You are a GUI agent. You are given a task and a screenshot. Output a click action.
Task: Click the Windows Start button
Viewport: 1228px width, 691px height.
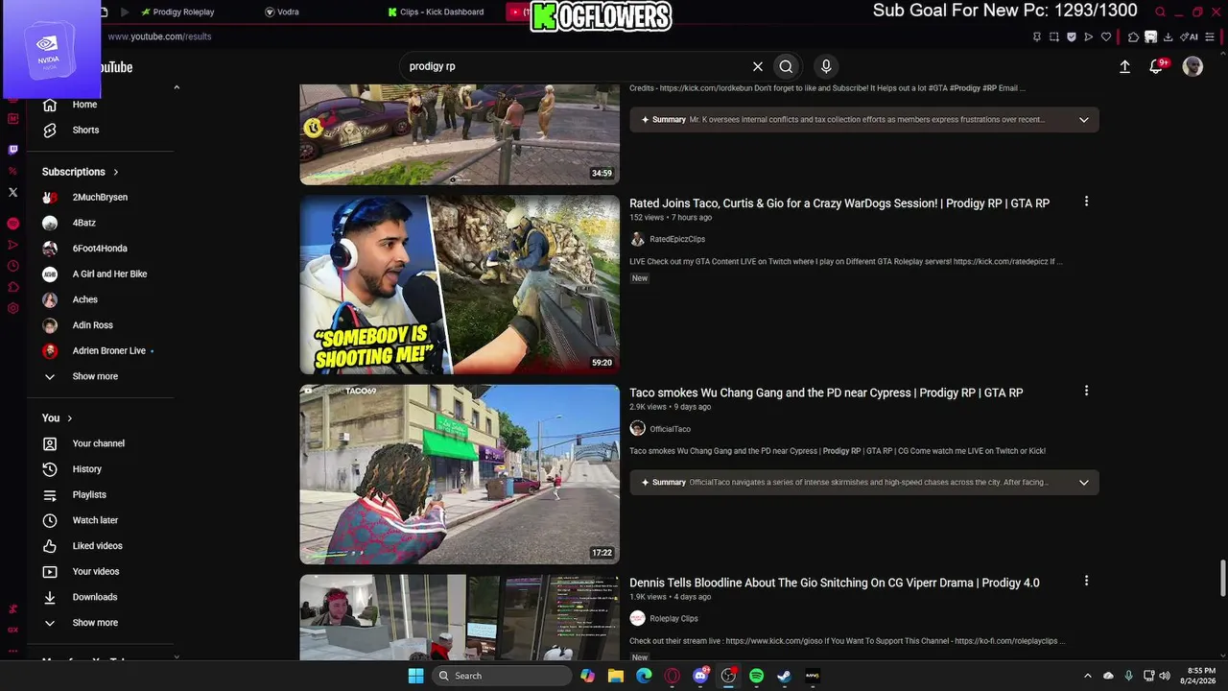click(x=415, y=676)
